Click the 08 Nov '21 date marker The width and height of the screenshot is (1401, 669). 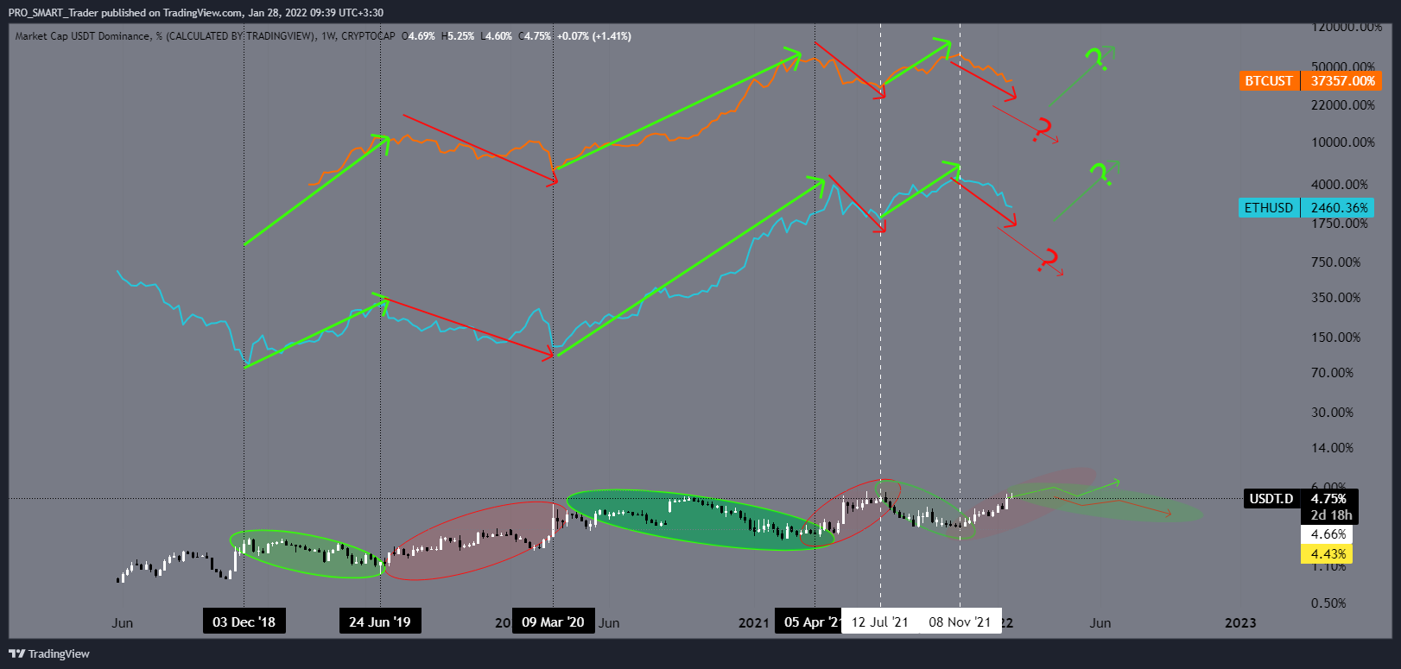[960, 622]
